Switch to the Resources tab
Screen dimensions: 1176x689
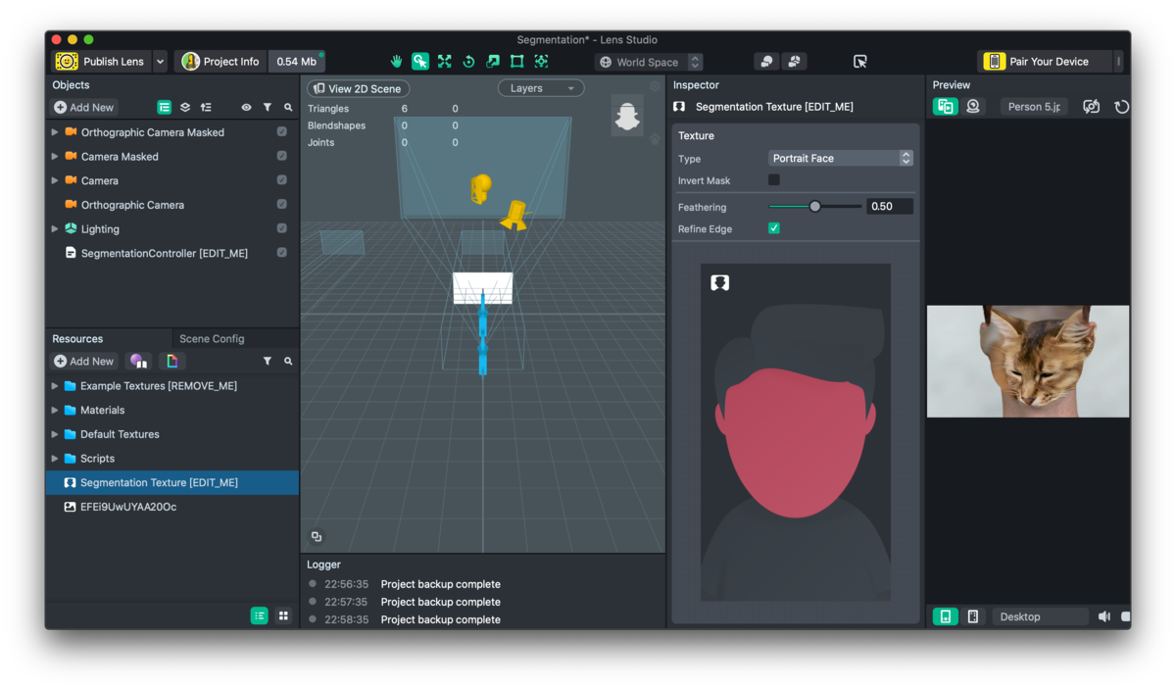pyautogui.click(x=77, y=339)
